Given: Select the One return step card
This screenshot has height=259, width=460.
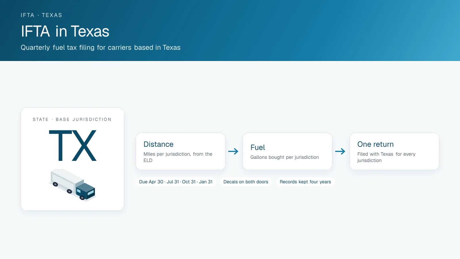Looking at the screenshot, I should pyautogui.click(x=394, y=151).
